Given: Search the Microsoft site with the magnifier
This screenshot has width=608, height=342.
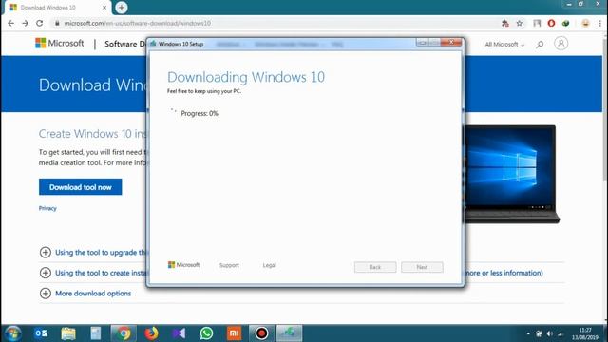Looking at the screenshot, I should 540,45.
